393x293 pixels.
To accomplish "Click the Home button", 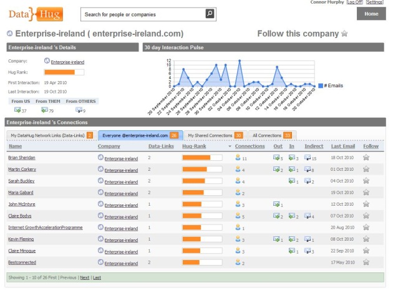I will [x=371, y=14].
